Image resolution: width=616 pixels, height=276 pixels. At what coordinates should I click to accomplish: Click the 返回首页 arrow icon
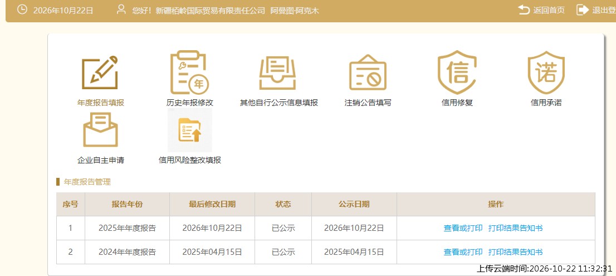pyautogui.click(x=524, y=10)
